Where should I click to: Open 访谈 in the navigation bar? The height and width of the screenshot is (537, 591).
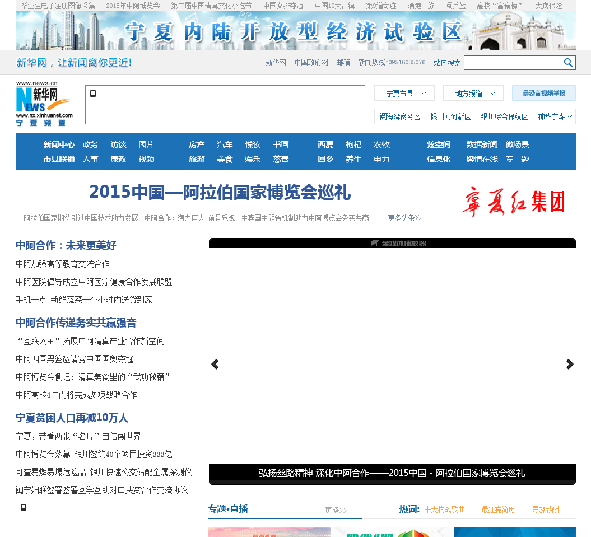[x=118, y=144]
